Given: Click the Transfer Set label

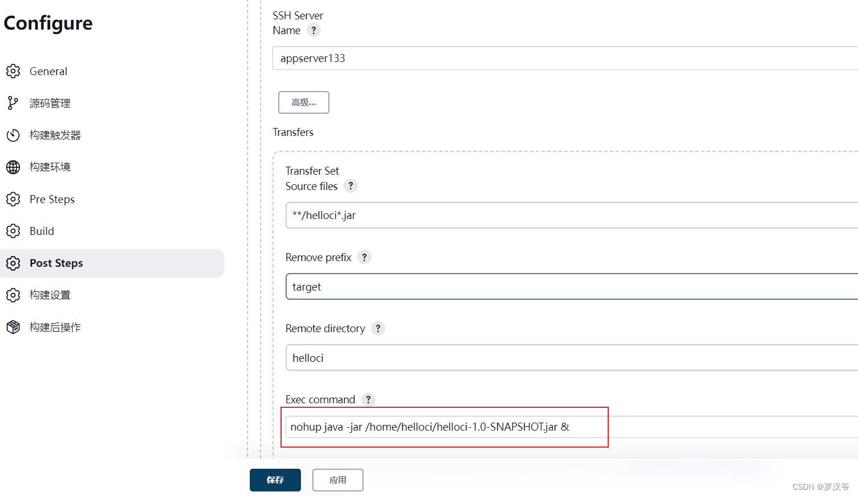Looking at the screenshot, I should click(312, 171).
